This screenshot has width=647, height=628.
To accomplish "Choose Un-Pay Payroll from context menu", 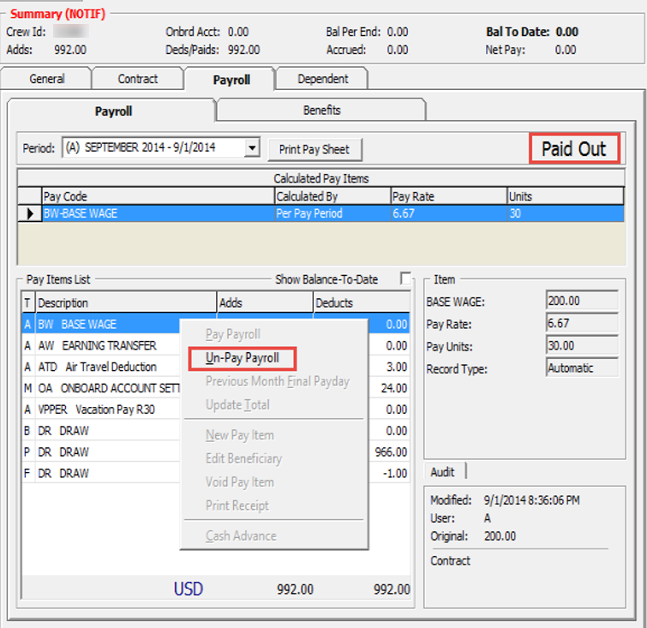I will coord(243,358).
